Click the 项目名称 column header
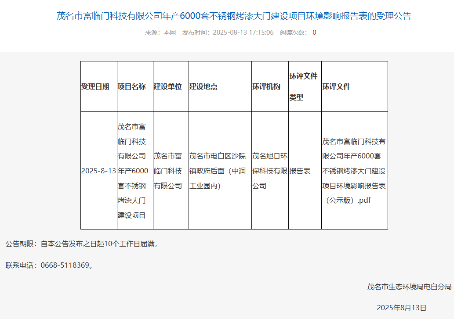454x319 pixels. pyautogui.click(x=131, y=86)
